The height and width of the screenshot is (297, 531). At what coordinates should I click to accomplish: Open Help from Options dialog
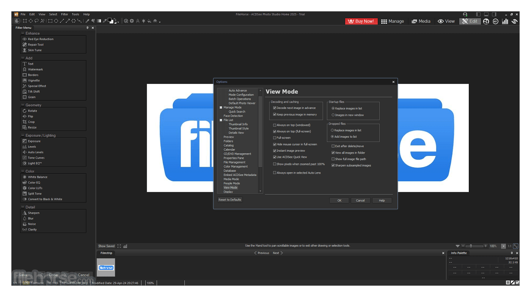[x=382, y=201]
